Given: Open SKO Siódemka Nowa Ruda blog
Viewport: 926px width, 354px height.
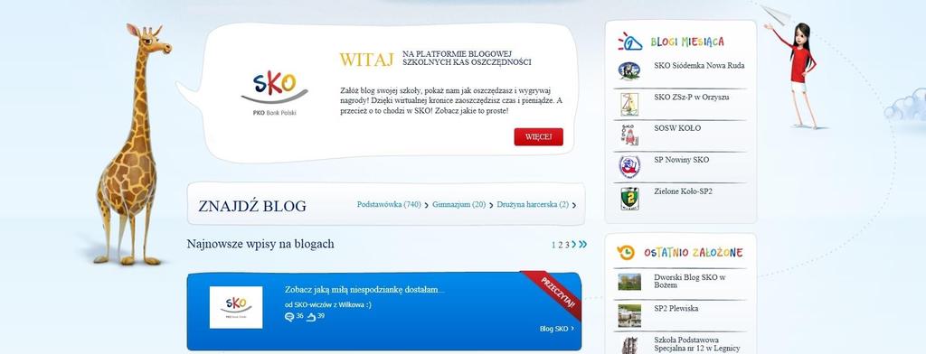Looking at the screenshot, I should tap(699, 66).
